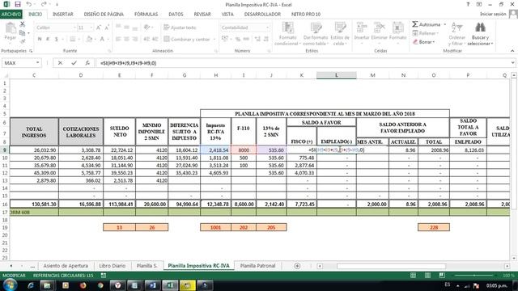The width and height of the screenshot is (518, 291).
Task: Open the Asiento de Apertura sheet
Action: (66, 266)
